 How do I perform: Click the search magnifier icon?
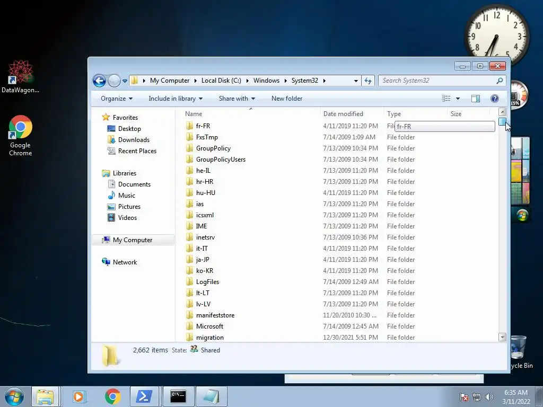tap(500, 81)
